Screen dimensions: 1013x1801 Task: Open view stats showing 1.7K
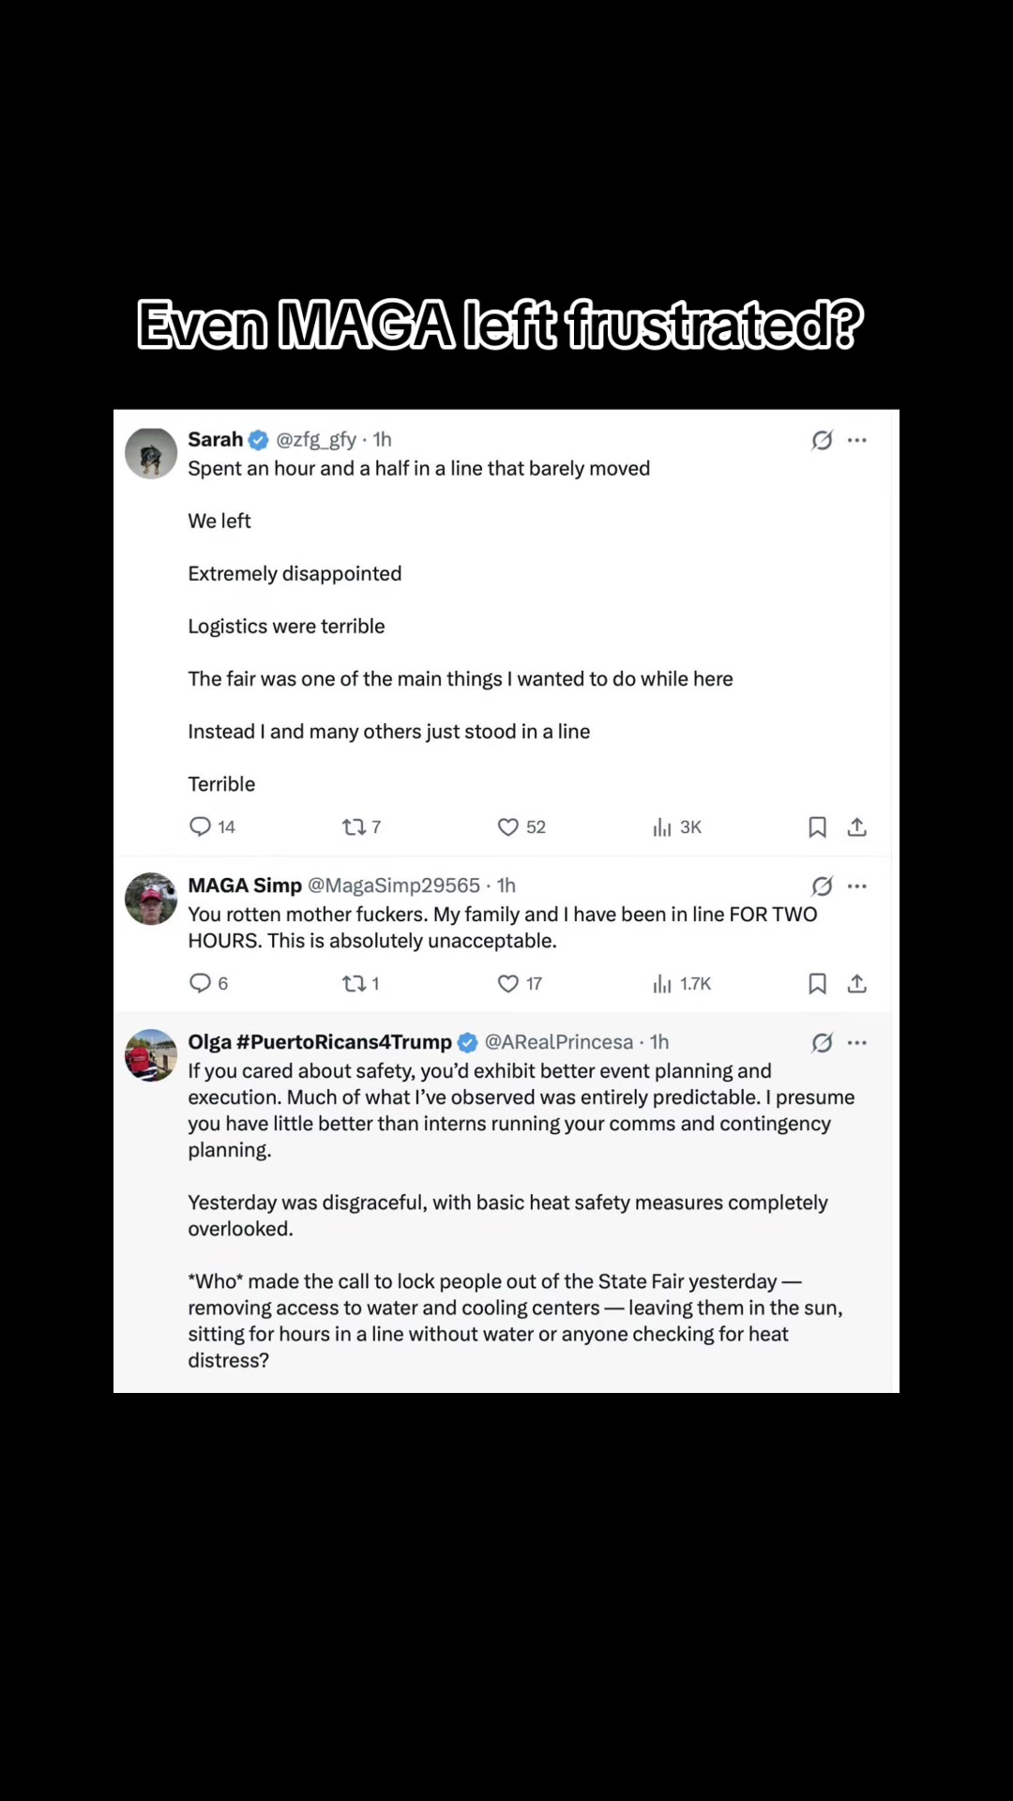(x=682, y=983)
